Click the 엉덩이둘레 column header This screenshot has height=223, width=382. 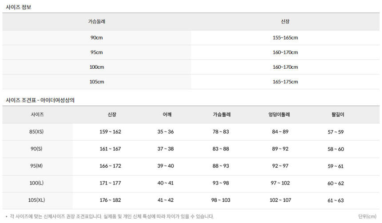coord(279,114)
